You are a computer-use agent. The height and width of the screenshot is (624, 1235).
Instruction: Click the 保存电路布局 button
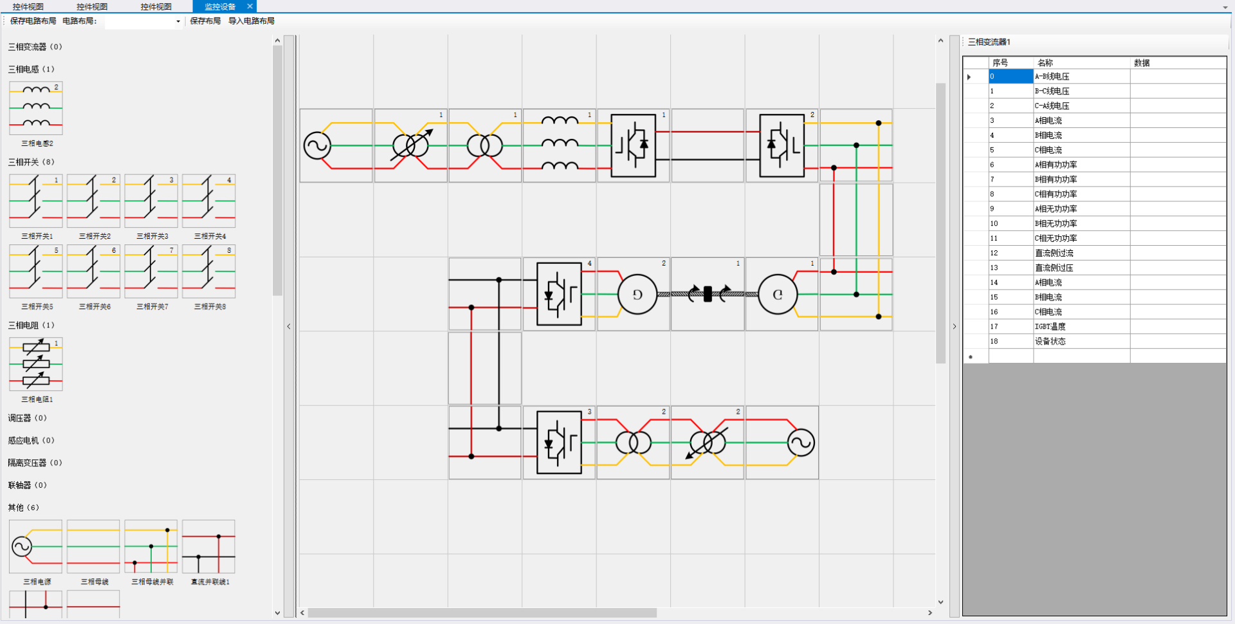click(33, 21)
